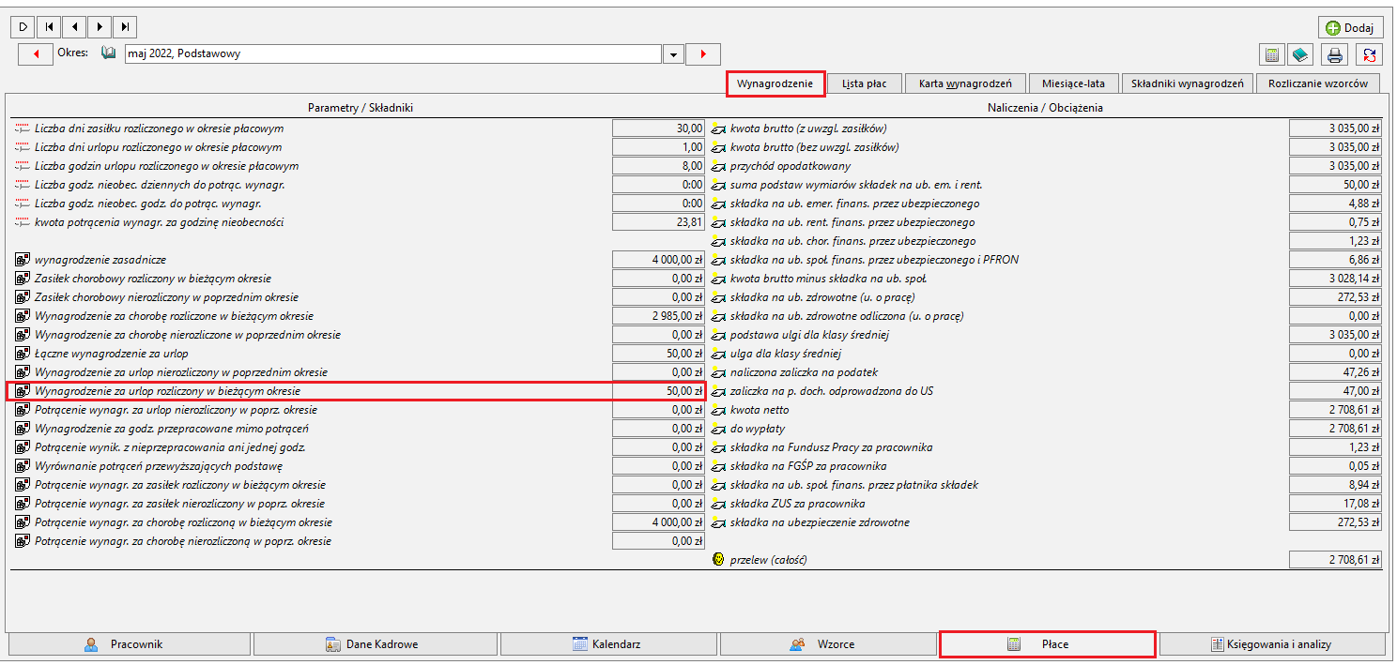Select the Składniki wynagrodzeń tab
The image size is (1397, 665).
pyautogui.click(x=1188, y=83)
